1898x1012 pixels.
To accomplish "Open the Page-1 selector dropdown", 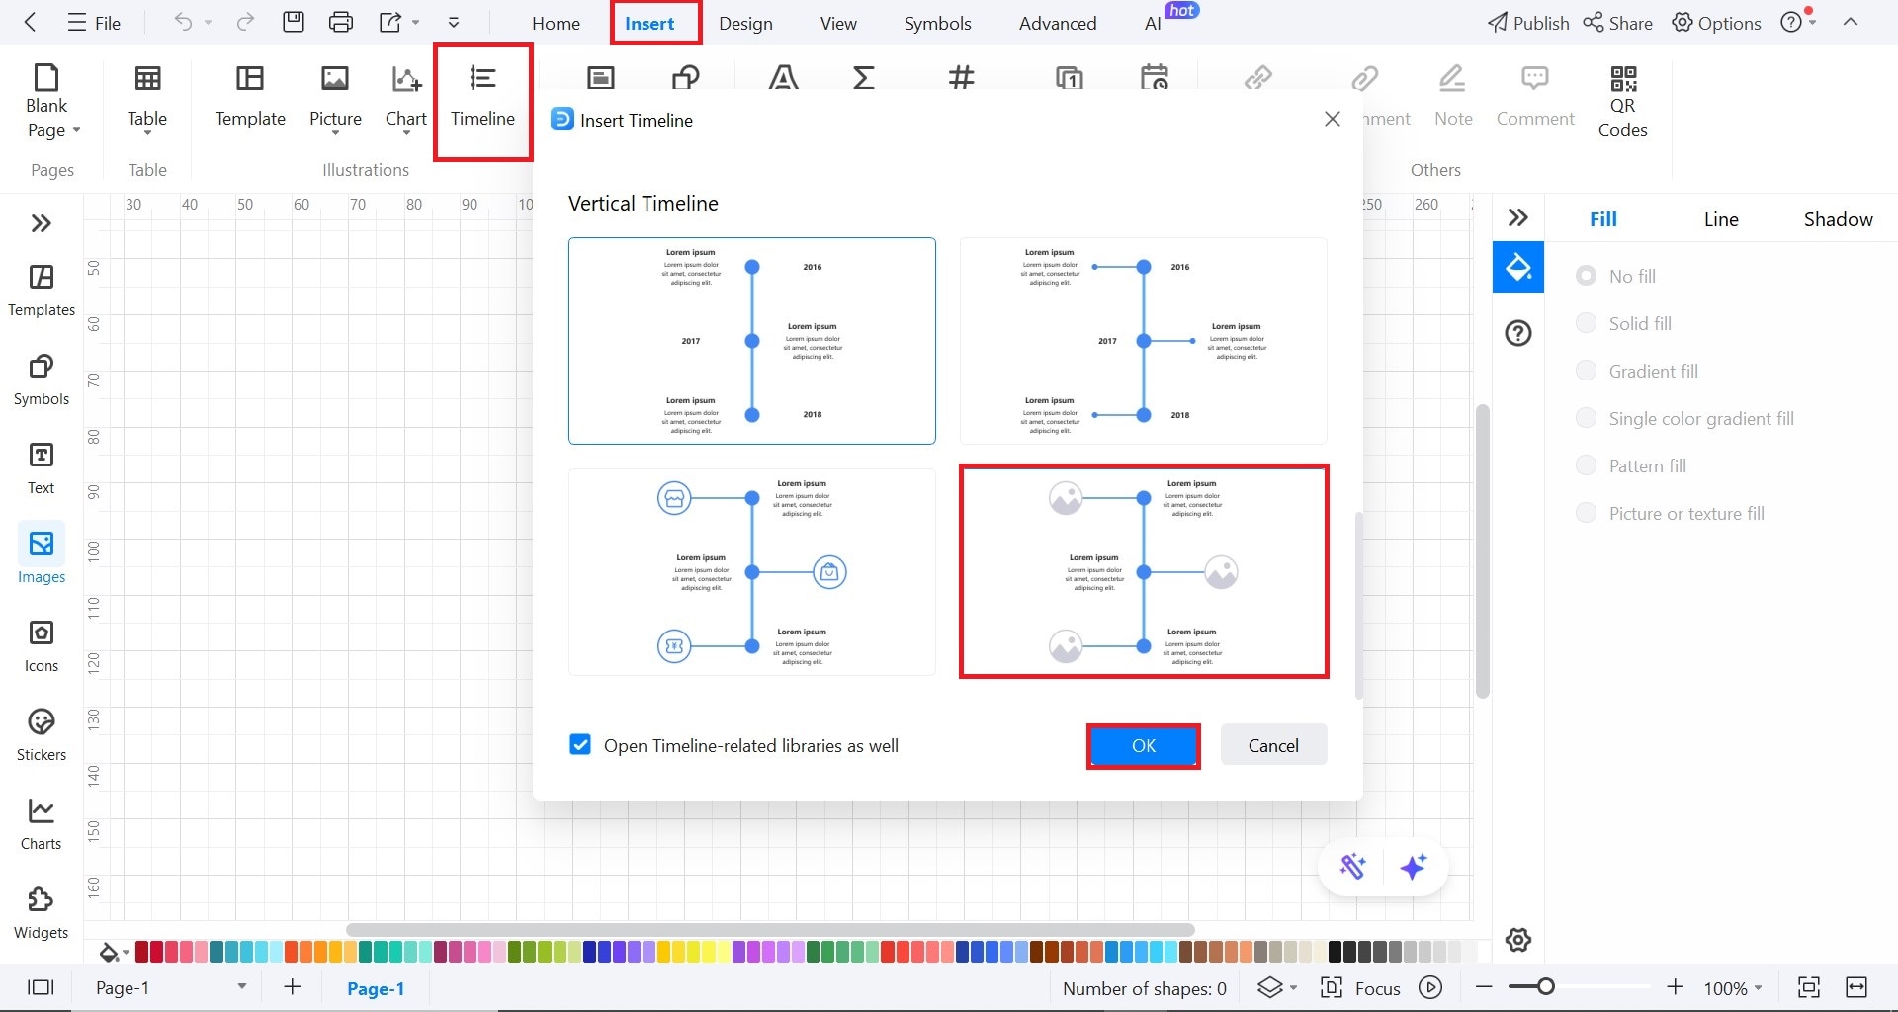I will [242, 986].
